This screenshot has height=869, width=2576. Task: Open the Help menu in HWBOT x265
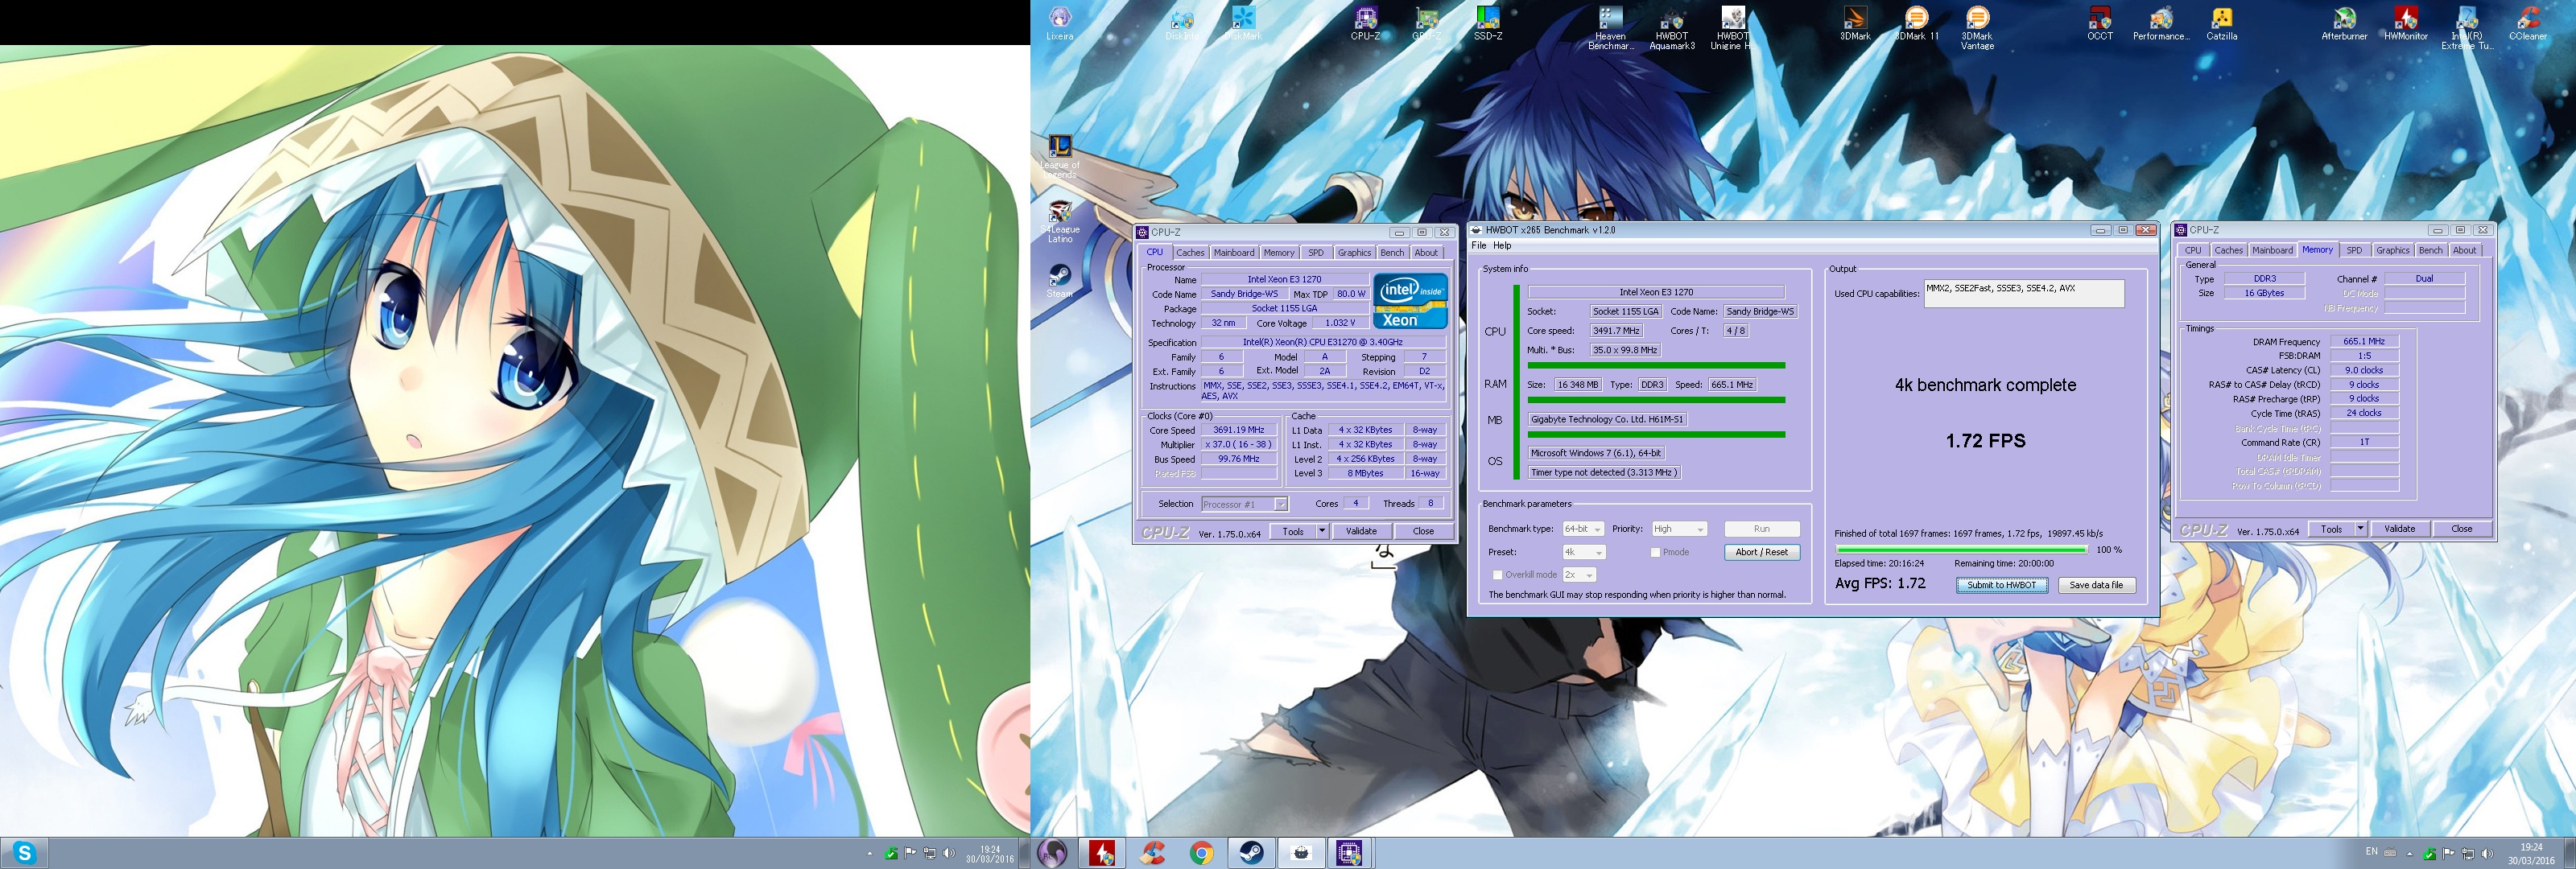pos(1502,246)
